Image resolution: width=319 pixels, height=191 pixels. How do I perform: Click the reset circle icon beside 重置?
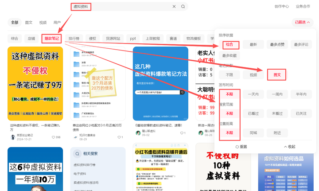pos(237,147)
